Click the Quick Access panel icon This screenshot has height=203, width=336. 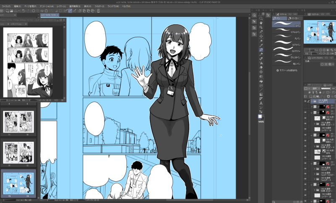pos(254,15)
